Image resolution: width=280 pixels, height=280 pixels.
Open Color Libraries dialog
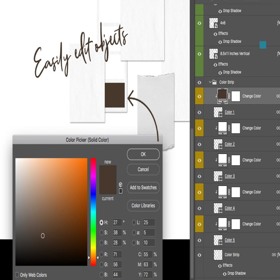tap(143, 206)
